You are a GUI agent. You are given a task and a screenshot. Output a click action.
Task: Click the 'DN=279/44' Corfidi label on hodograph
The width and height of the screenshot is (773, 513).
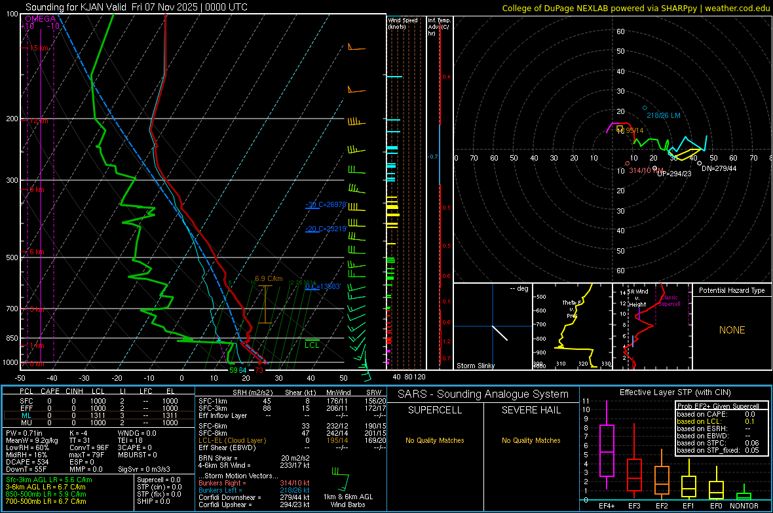pyautogui.click(x=719, y=168)
